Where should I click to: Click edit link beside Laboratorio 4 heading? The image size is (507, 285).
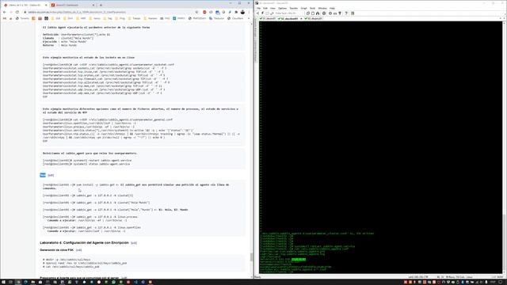(x=134, y=243)
